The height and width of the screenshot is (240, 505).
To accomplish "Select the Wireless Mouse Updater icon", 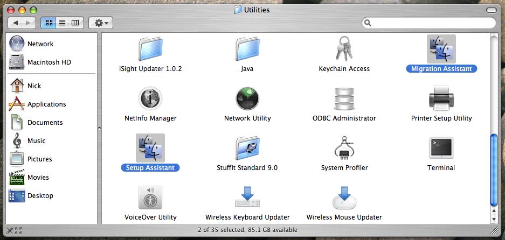I will click(344, 197).
